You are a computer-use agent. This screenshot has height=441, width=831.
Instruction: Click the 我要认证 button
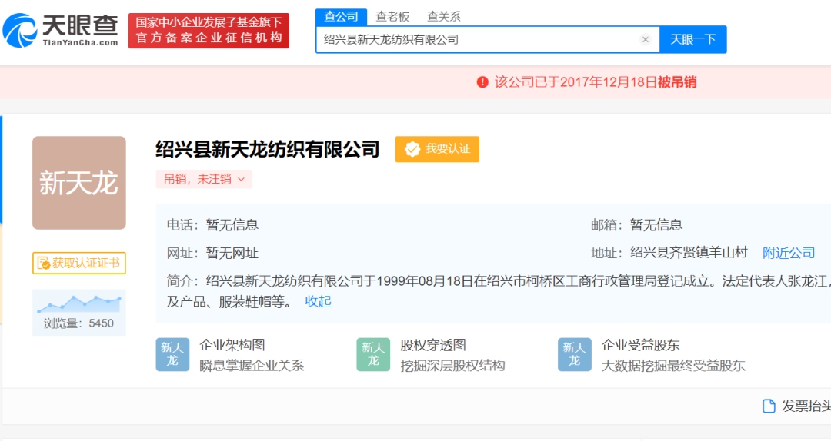[437, 149]
